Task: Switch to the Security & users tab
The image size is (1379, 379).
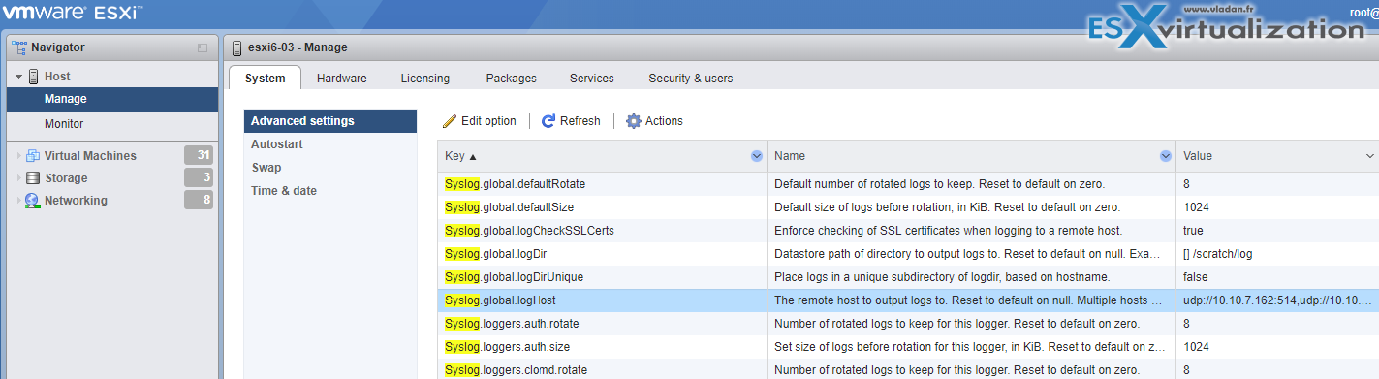Action: 691,79
